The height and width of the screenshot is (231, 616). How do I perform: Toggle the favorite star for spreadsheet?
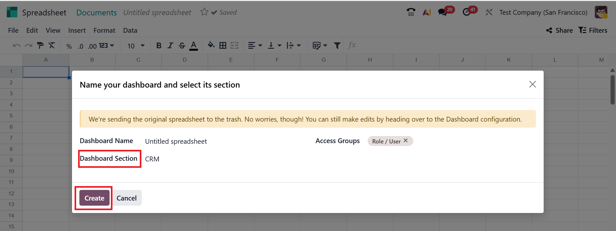pyautogui.click(x=204, y=12)
